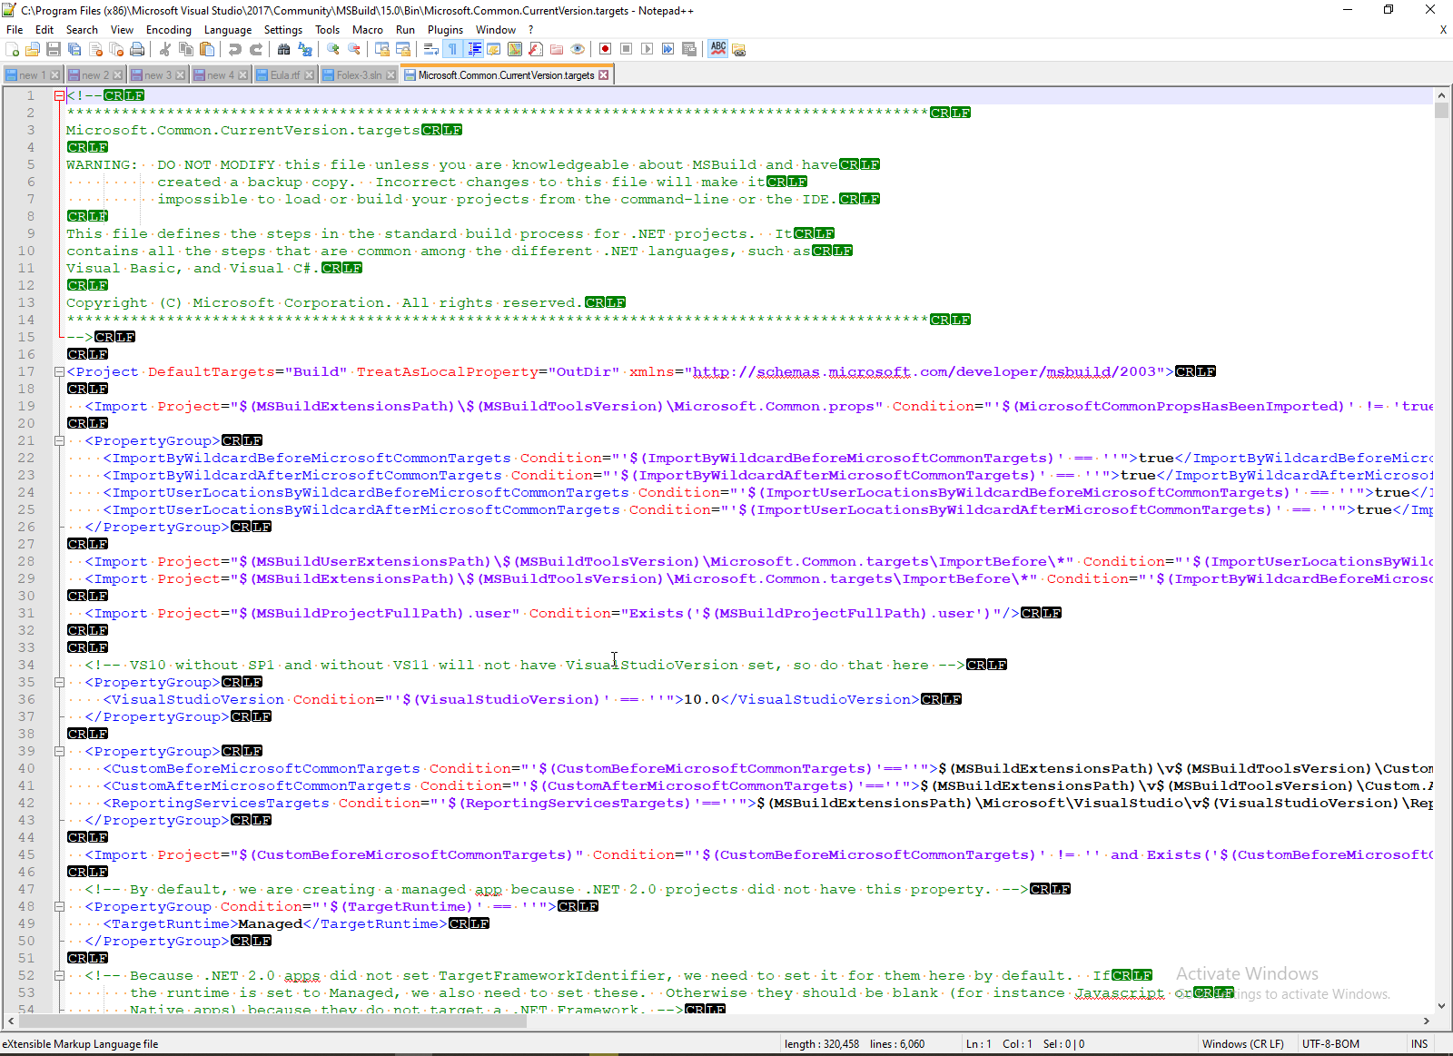Open the Plugins menu
1453x1056 pixels.
(x=445, y=30)
